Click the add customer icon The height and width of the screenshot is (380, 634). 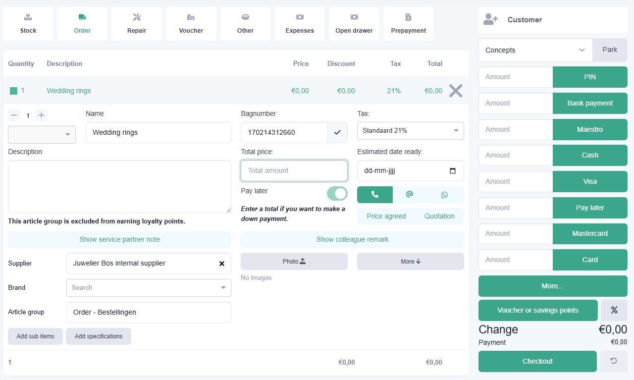tap(490, 20)
